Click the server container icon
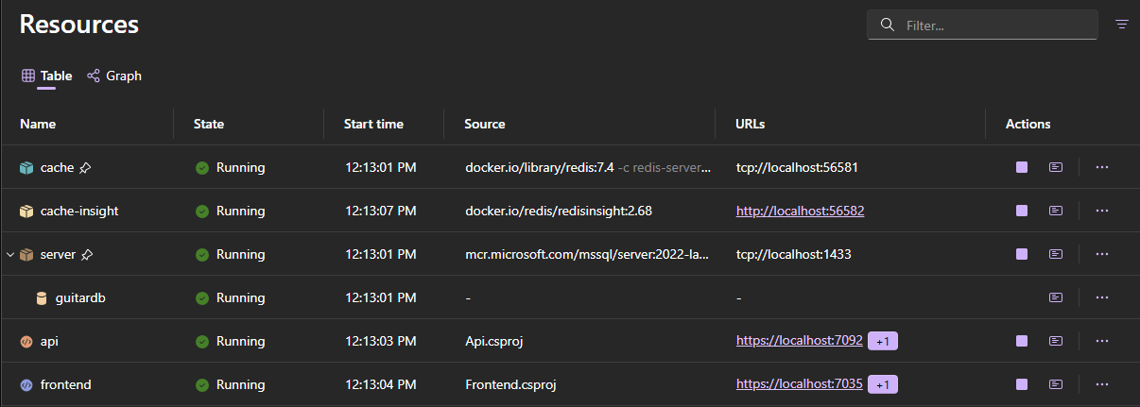1140x407 pixels. tap(26, 254)
